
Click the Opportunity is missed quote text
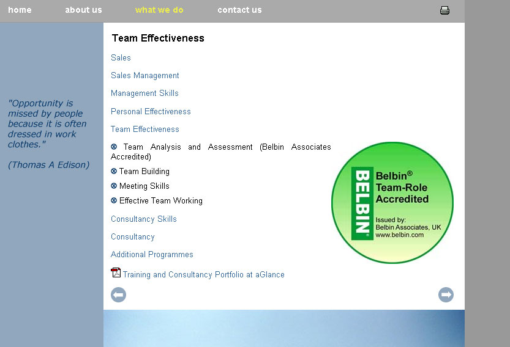coord(47,123)
